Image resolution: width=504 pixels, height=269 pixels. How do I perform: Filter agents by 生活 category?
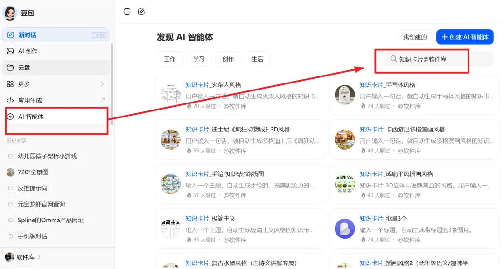coord(257,59)
